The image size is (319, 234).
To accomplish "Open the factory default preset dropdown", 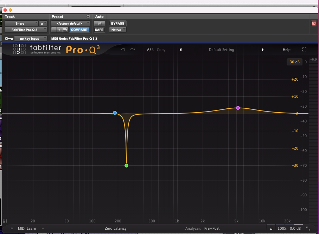I will pos(71,23).
